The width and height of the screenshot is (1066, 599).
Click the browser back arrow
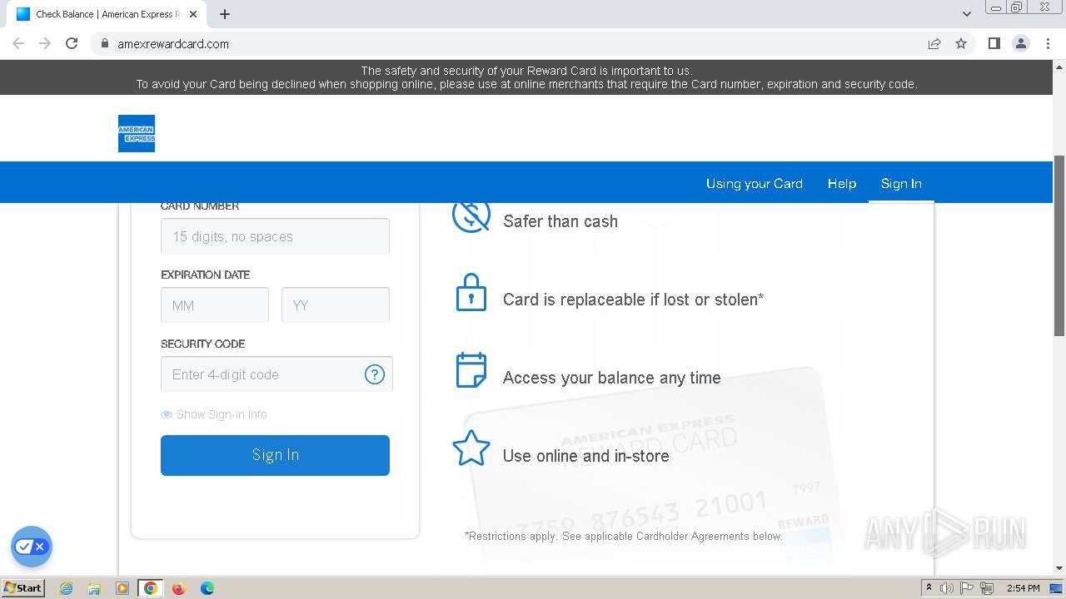click(18, 43)
